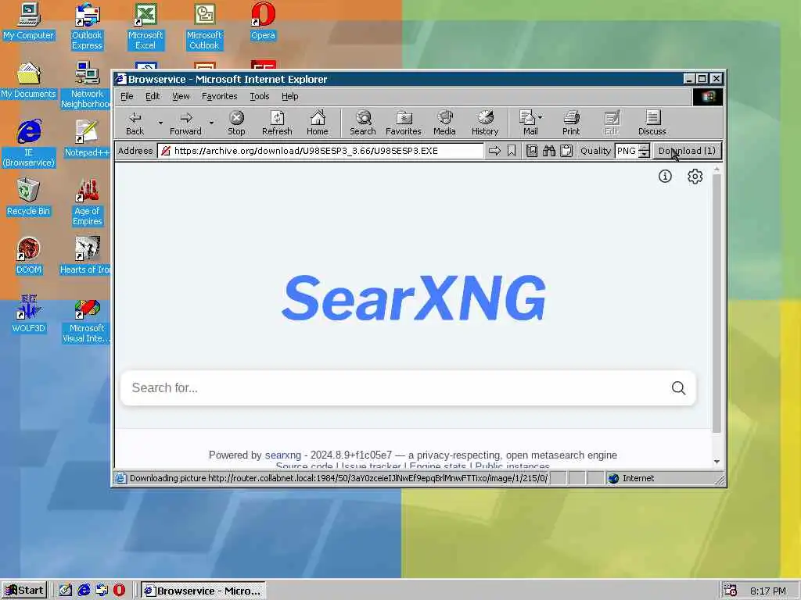This screenshot has height=600, width=801.
Task: Go to the Home page
Action: click(318, 123)
